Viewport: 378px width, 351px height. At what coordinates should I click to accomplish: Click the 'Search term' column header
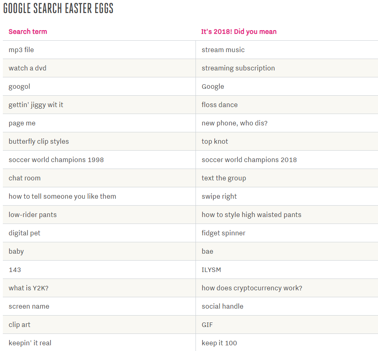point(28,32)
